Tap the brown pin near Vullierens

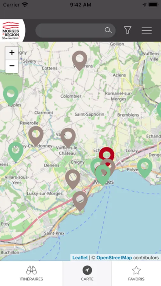point(79,61)
